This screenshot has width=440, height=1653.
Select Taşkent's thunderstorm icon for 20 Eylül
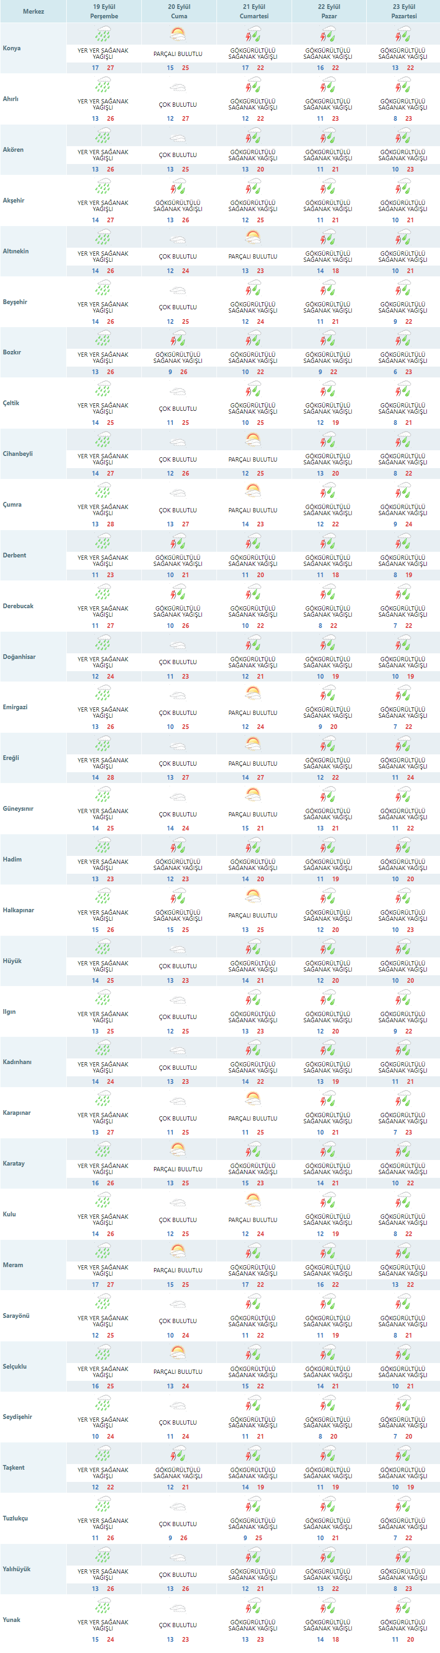click(178, 1453)
